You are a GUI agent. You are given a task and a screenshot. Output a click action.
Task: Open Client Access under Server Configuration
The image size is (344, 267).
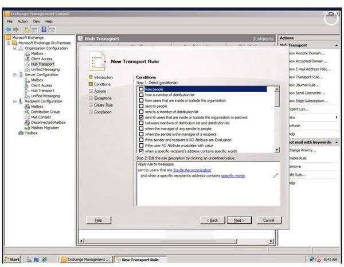41,85
